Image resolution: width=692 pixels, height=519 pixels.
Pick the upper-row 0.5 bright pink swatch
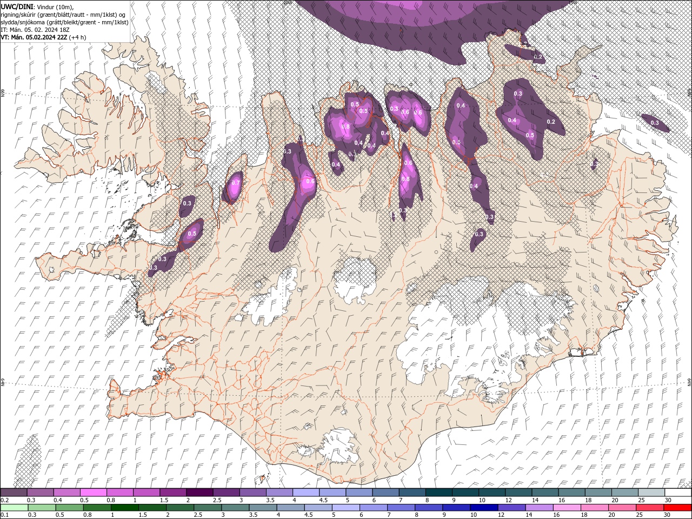coord(93,493)
